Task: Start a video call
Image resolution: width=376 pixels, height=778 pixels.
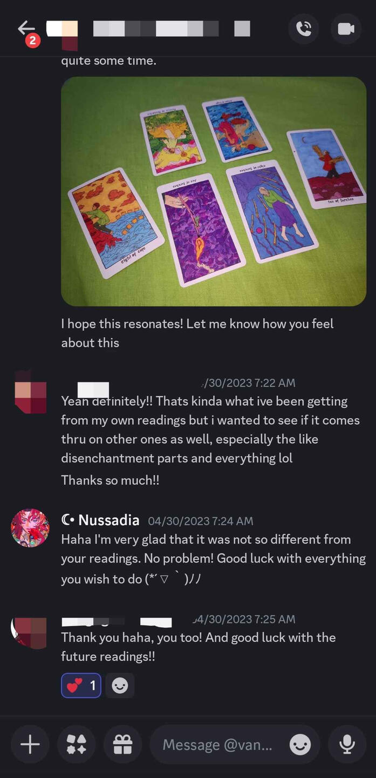Action: [346, 29]
